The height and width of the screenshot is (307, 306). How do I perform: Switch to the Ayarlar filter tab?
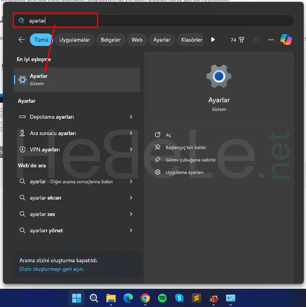[x=162, y=40]
